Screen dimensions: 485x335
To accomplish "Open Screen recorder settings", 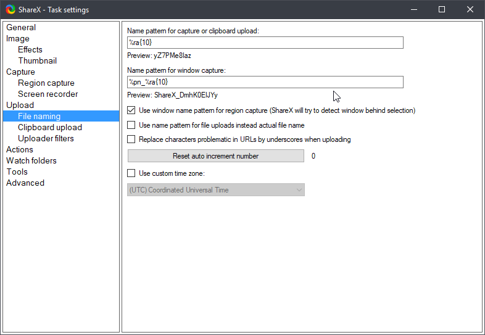I will point(48,94).
